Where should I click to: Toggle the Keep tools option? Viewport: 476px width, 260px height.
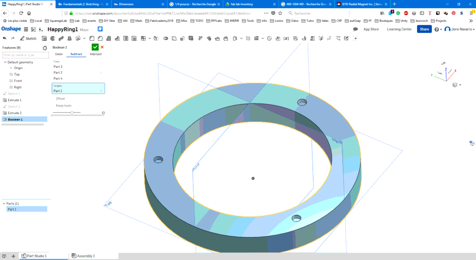63,106
